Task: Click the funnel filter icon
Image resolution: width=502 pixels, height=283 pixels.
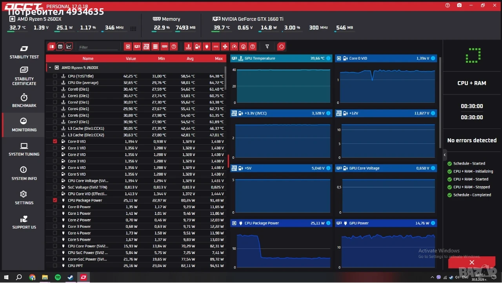Action: tap(267, 47)
